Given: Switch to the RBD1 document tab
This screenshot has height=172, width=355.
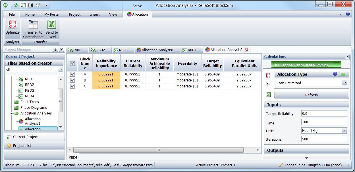Looking at the screenshot, I should 78,50.
